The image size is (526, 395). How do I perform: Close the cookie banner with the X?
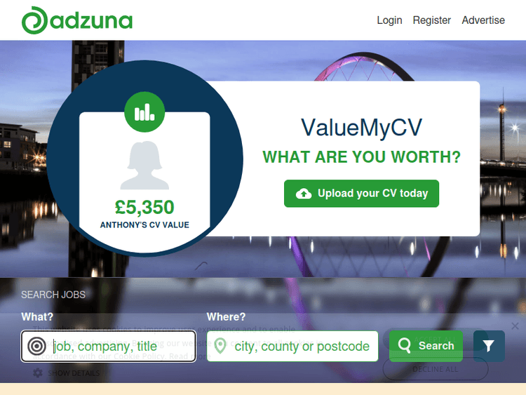(x=515, y=326)
